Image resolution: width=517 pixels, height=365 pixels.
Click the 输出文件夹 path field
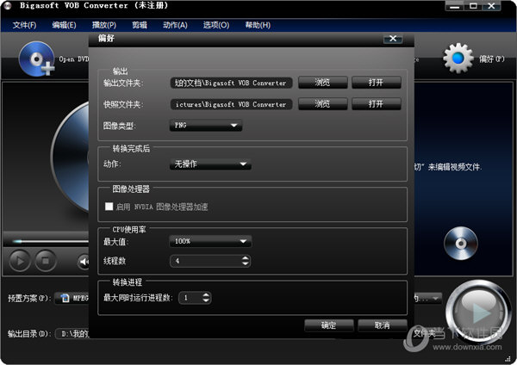coord(231,83)
